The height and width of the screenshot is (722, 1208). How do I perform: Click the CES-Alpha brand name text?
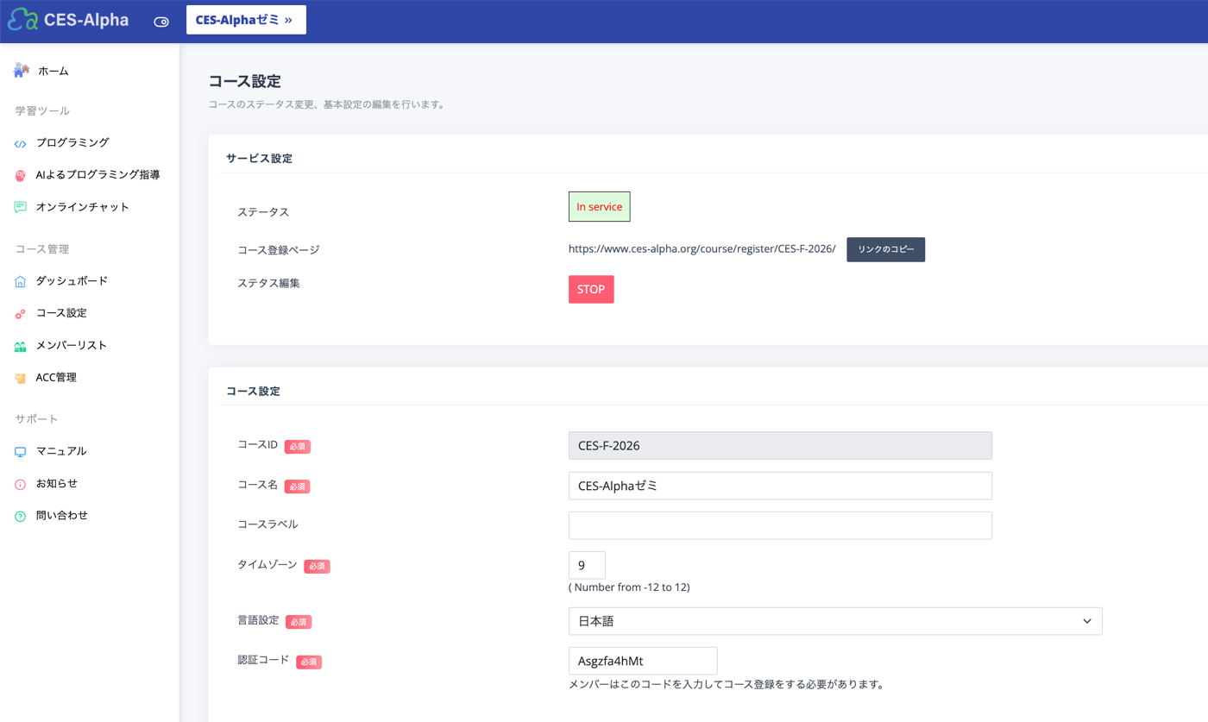tap(86, 20)
